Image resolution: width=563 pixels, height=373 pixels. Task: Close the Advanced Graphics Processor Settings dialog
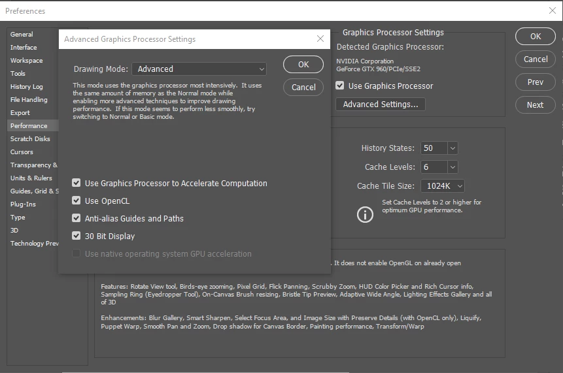pyautogui.click(x=320, y=39)
